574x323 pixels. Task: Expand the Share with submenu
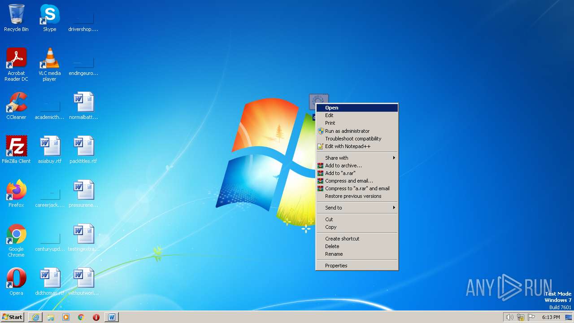pyautogui.click(x=357, y=158)
